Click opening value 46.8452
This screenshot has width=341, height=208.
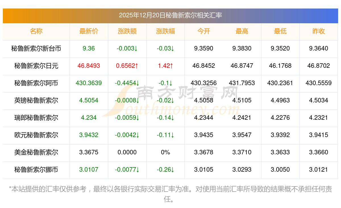tap(204, 66)
